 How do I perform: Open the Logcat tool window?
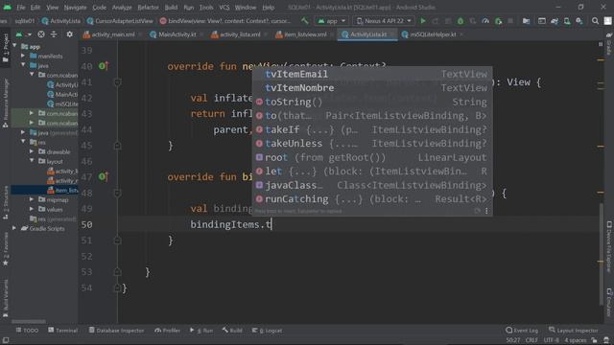click(x=267, y=331)
